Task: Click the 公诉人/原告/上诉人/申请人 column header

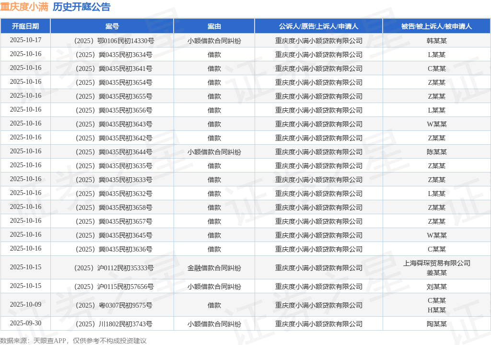Action: tap(318, 26)
